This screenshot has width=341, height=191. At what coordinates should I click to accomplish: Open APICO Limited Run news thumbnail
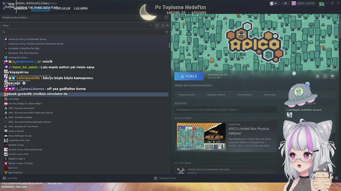coord(201,137)
